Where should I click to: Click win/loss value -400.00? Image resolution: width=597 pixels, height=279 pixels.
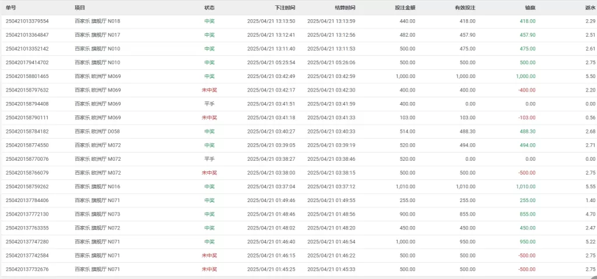coord(527,90)
